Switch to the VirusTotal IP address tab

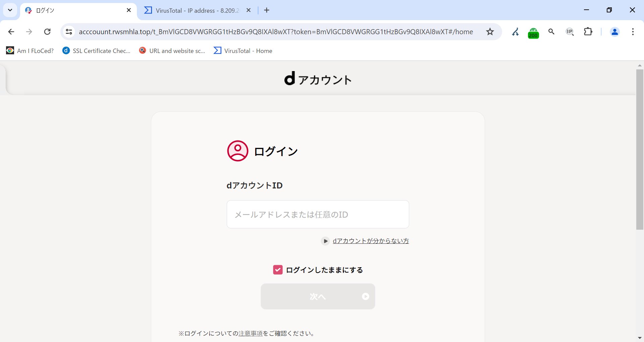pyautogui.click(x=197, y=10)
